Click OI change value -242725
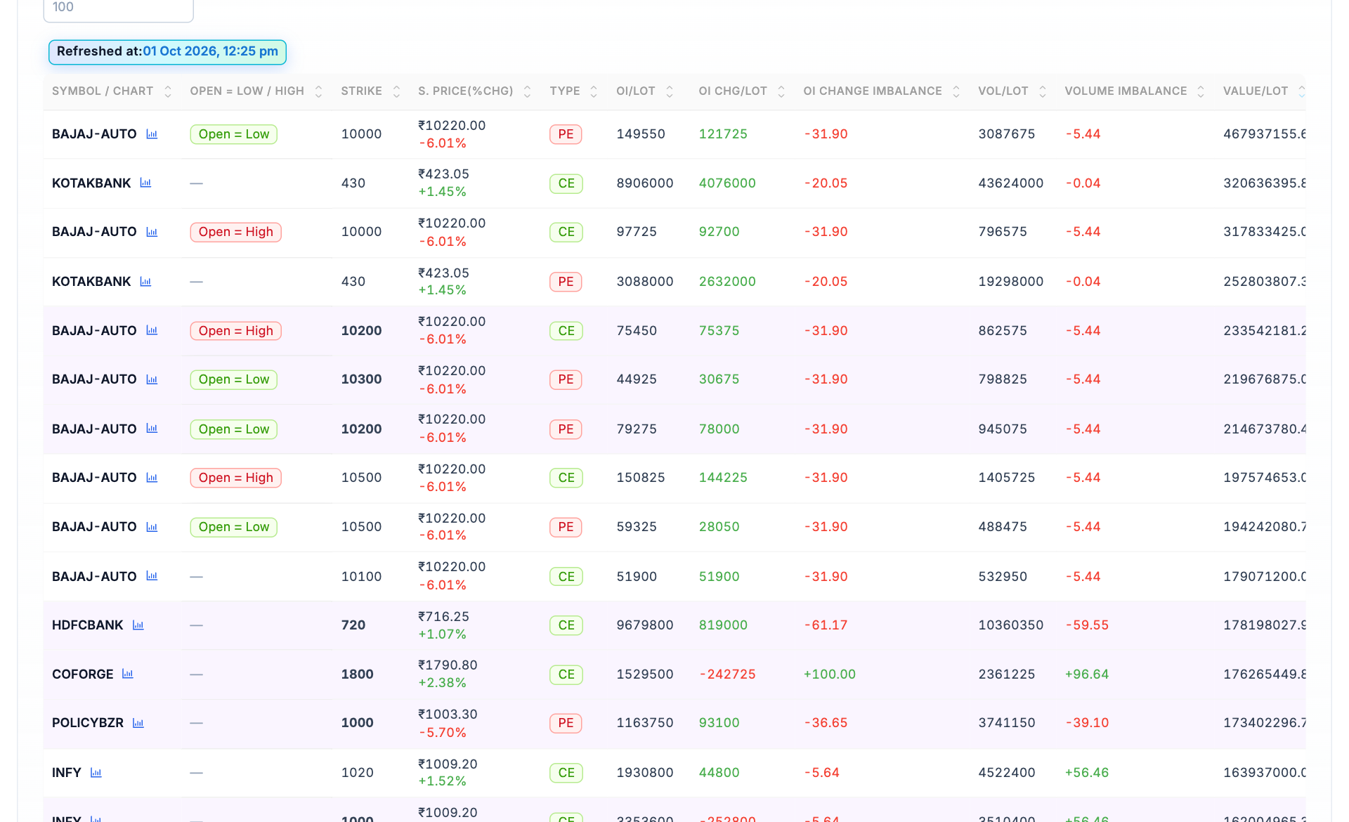Viewport: 1349px width, 822px height. tap(727, 674)
